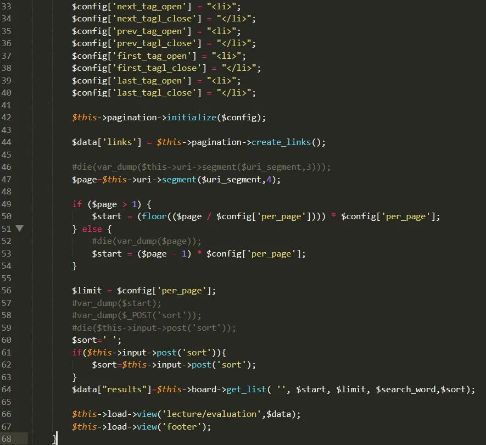
Task: Click '$start' on line 53
Action: [x=107, y=254]
